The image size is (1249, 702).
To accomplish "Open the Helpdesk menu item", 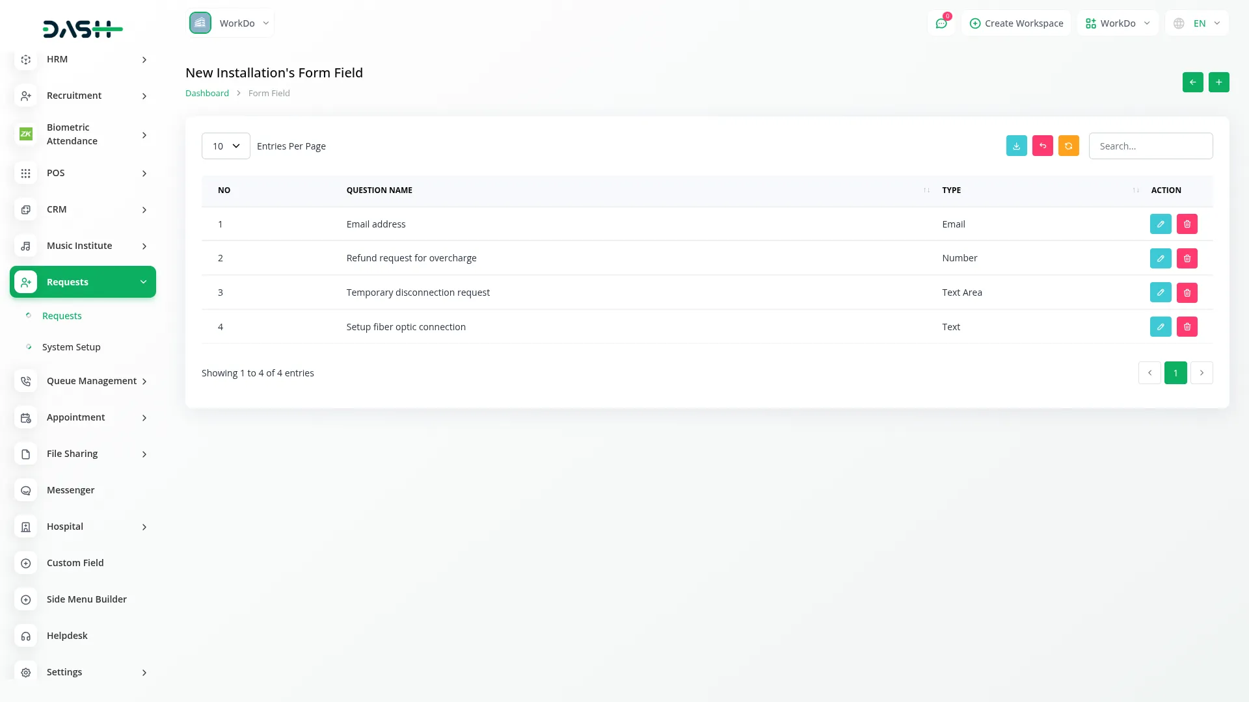I will (67, 636).
